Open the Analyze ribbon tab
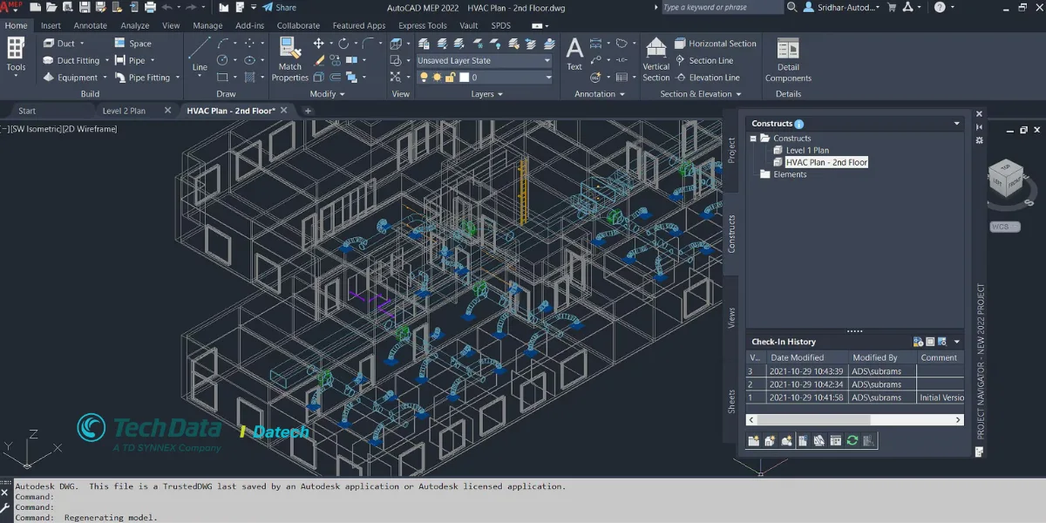Viewport: 1046px width, 523px height. pyautogui.click(x=135, y=25)
